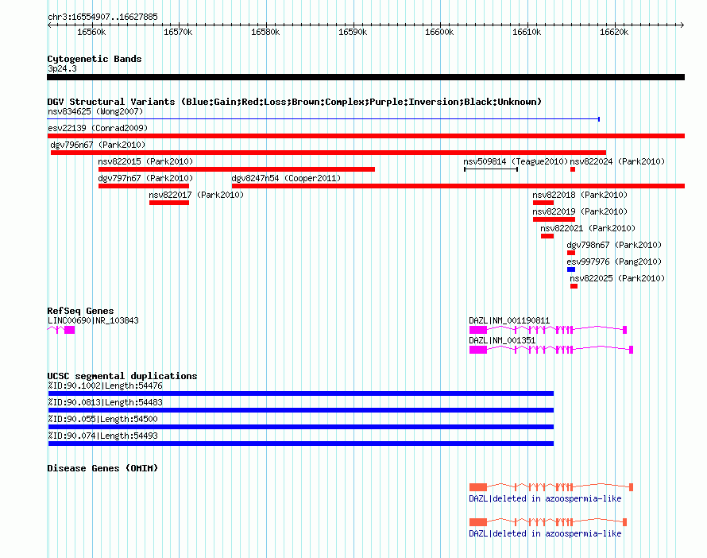This screenshot has height=558, width=707.
Task: Click the black 3p24.3 cytogenetic band bar
Action: [365, 77]
